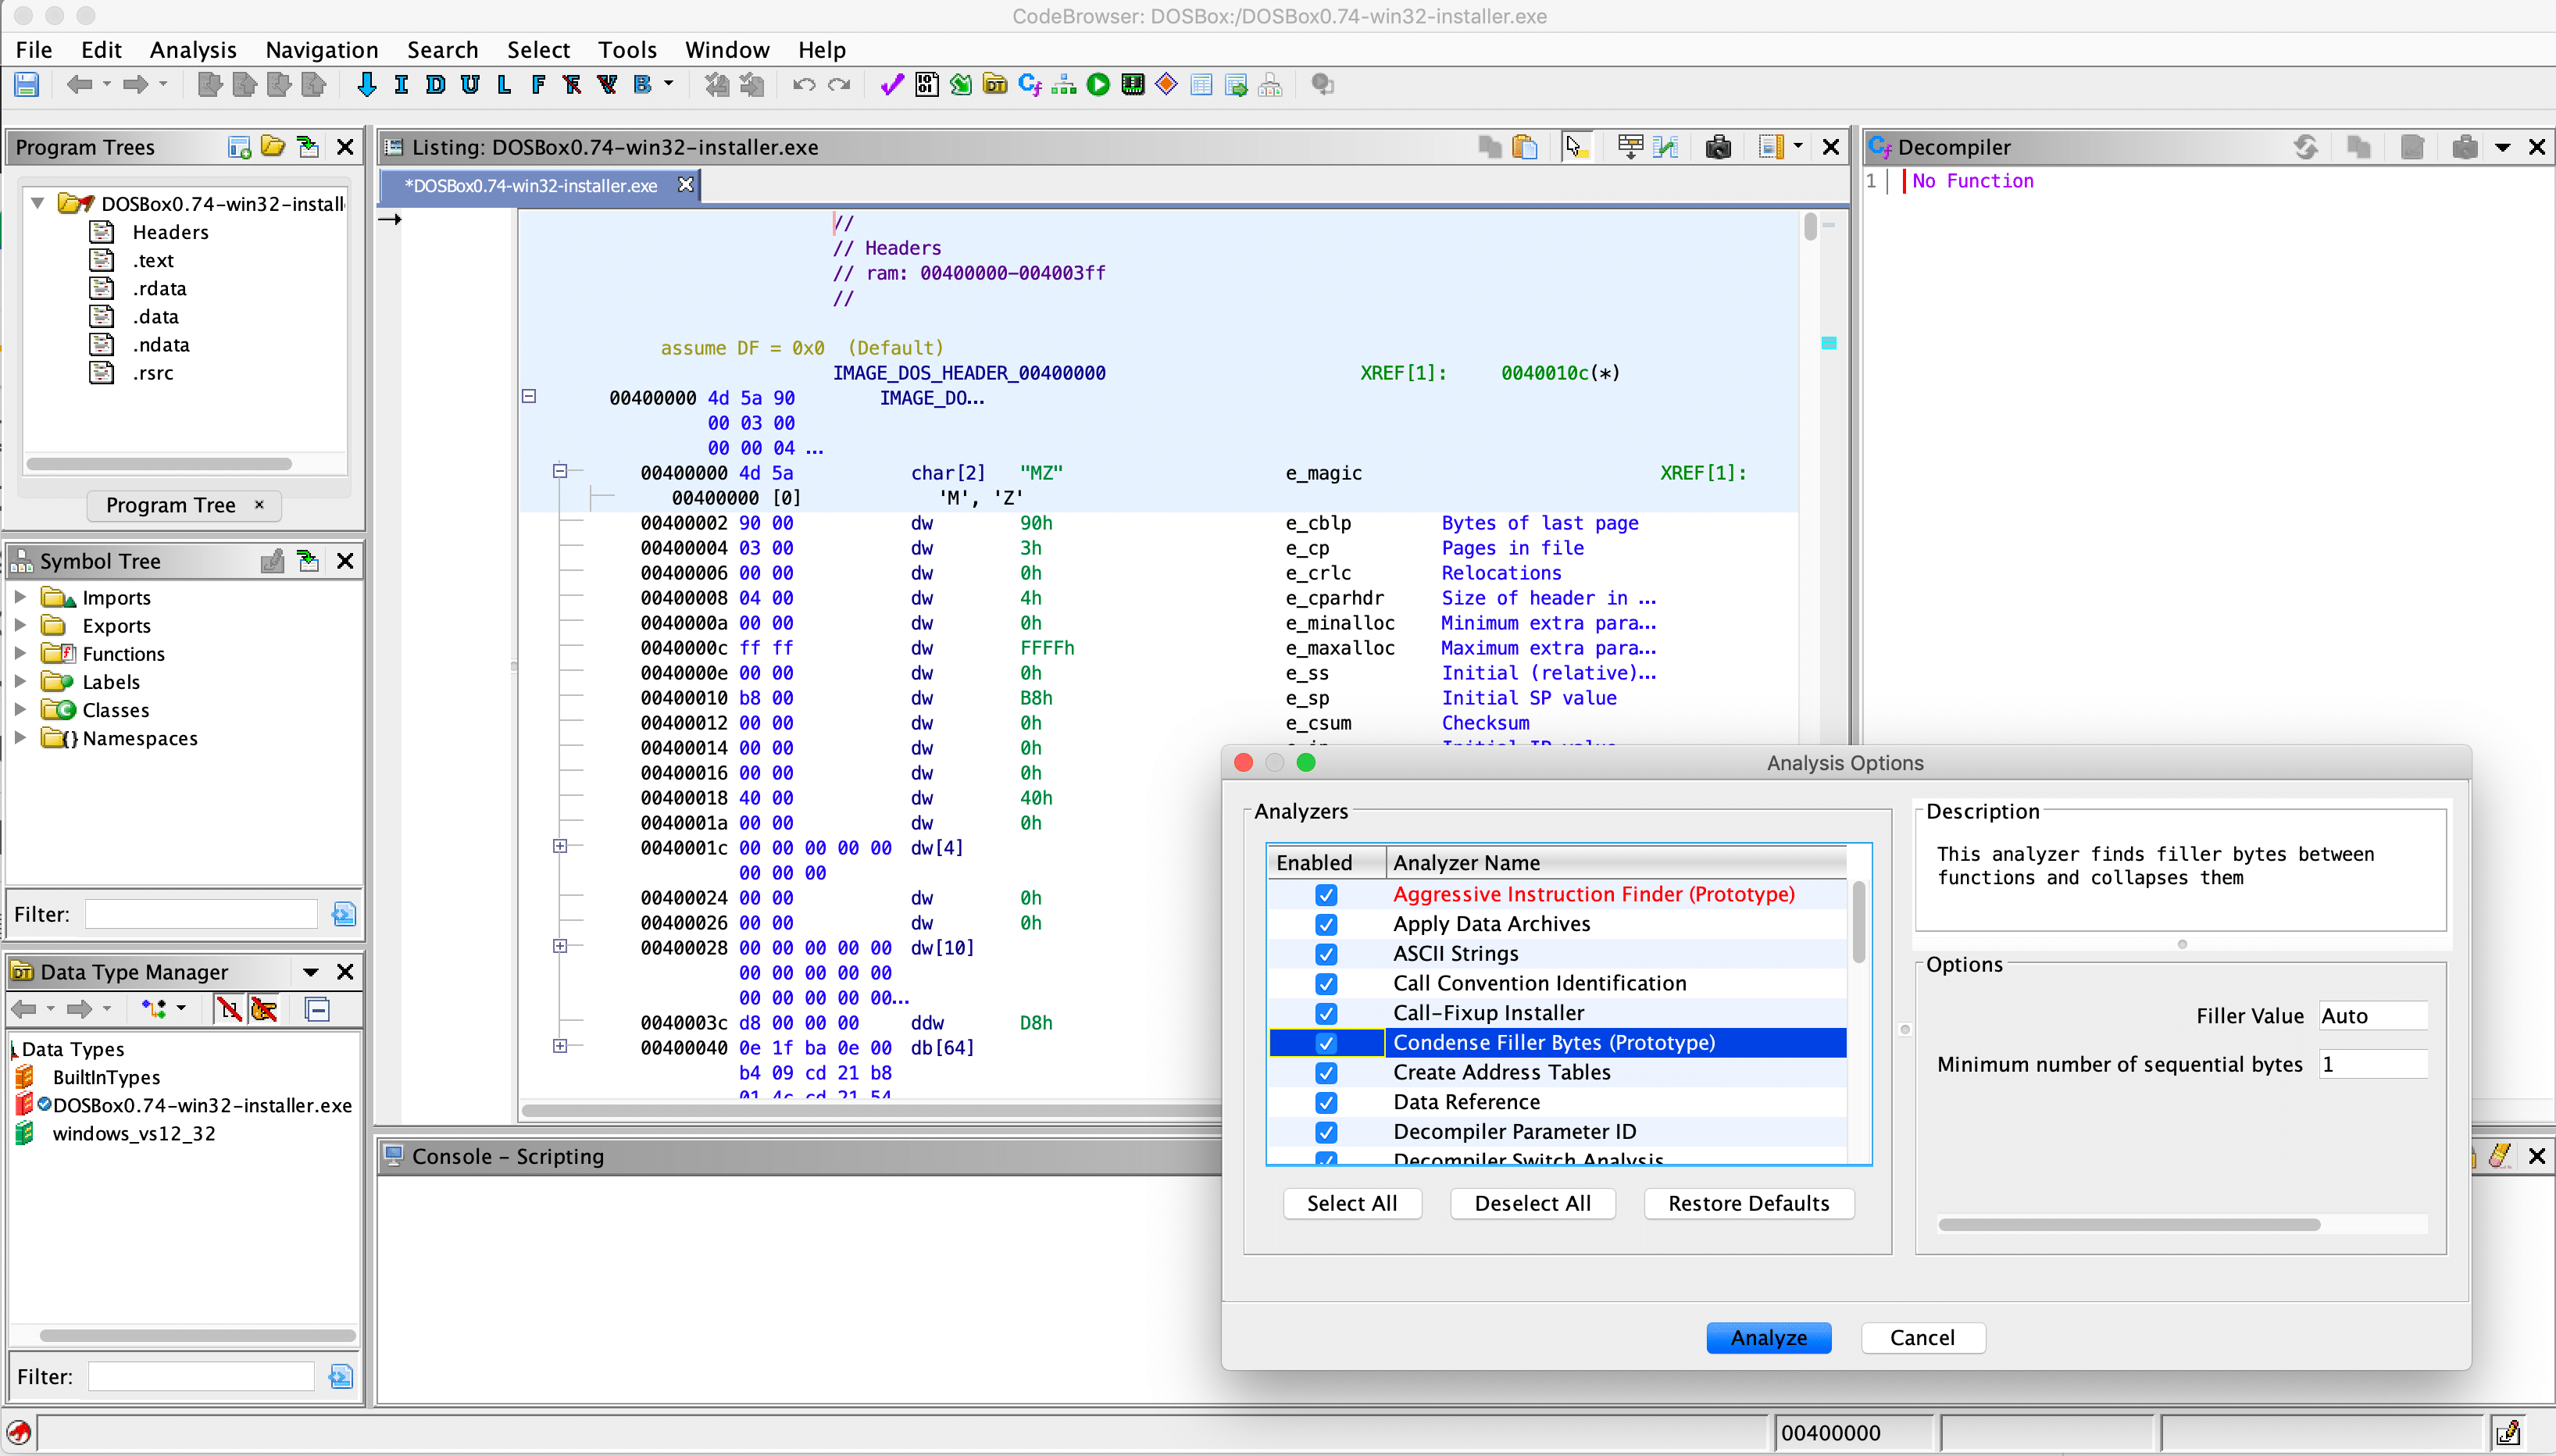Collapse DOSBox0.74-win32-installer root in Program Trees
Screen dimensions: 2556x1456
click(38, 203)
